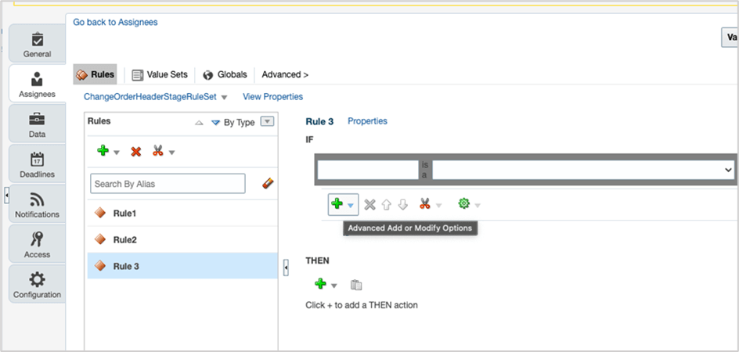Click the paste clipboard icon under THEN
The height and width of the screenshot is (352, 739).
point(356,285)
